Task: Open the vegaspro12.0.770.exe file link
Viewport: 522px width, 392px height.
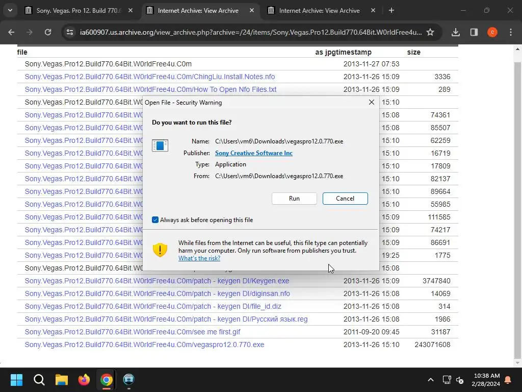Action: point(144,345)
